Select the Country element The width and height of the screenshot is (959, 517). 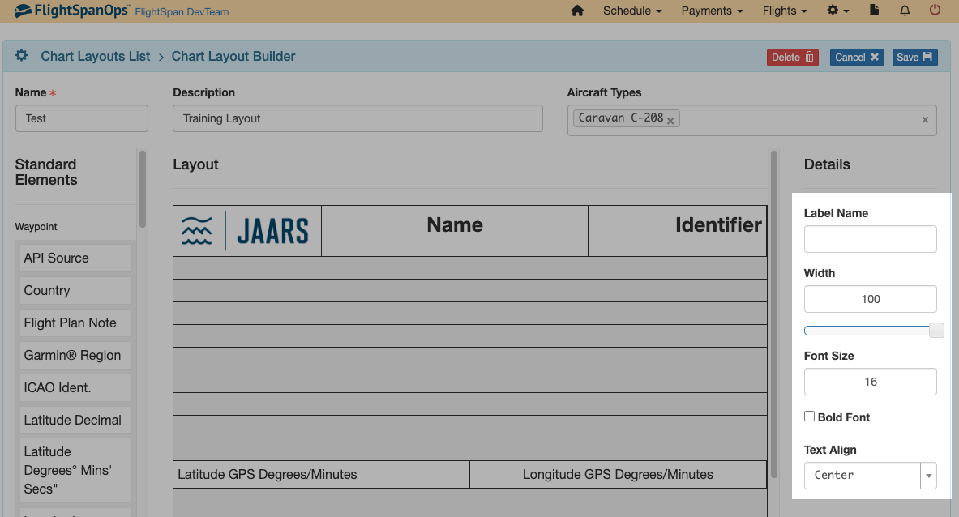point(76,290)
